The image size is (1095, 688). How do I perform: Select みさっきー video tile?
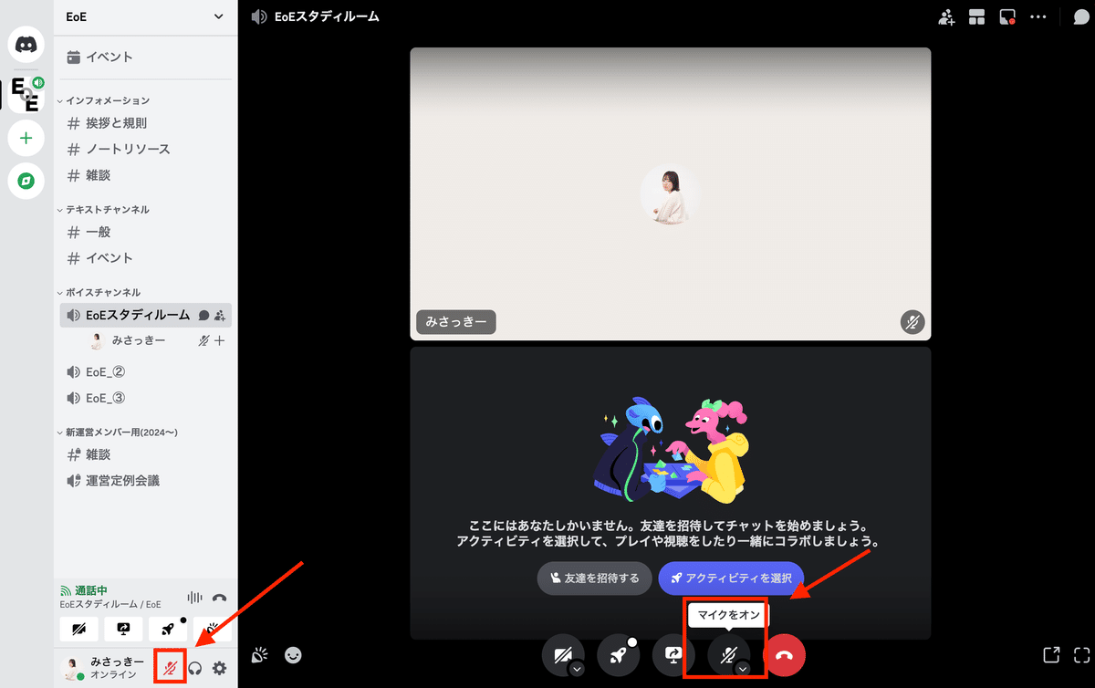pos(671,193)
